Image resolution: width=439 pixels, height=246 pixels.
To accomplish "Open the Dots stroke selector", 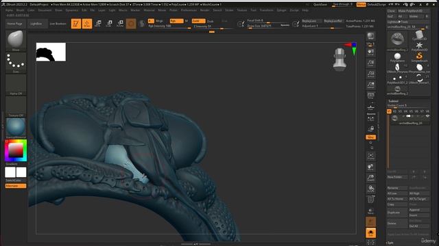I will pos(16,63).
